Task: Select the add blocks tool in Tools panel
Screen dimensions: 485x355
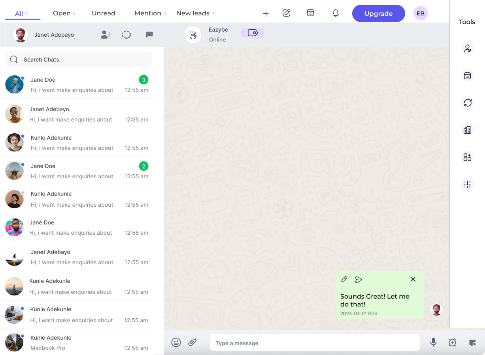Action: click(467, 157)
